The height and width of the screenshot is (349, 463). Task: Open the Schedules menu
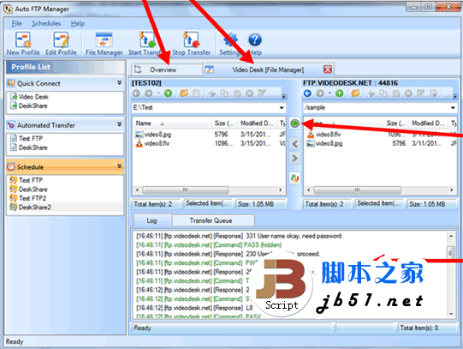[x=46, y=23]
